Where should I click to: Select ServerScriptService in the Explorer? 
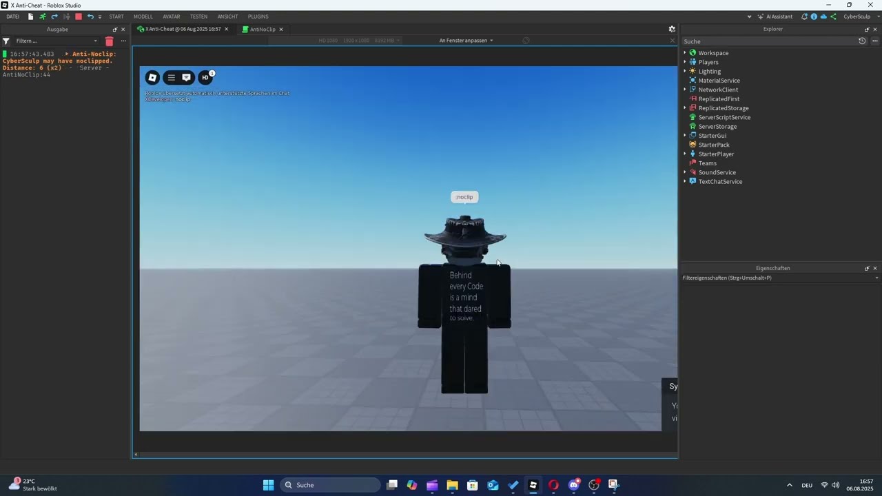pyautogui.click(x=724, y=117)
